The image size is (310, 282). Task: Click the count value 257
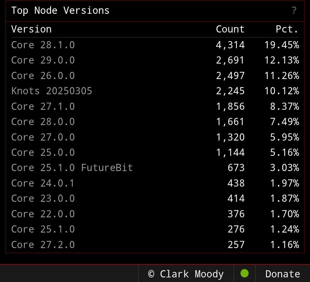(236, 245)
